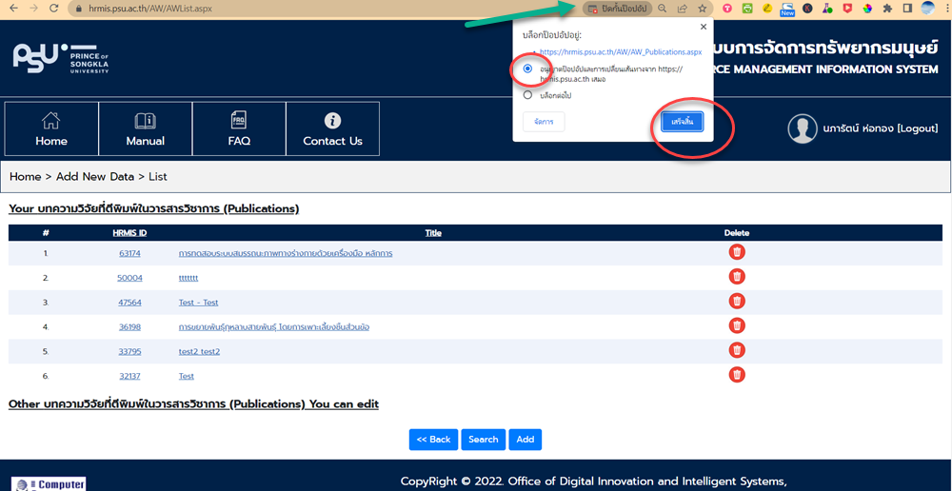The width and height of the screenshot is (952, 491).
Task: Open the FAQ navigation tab
Action: point(239,128)
